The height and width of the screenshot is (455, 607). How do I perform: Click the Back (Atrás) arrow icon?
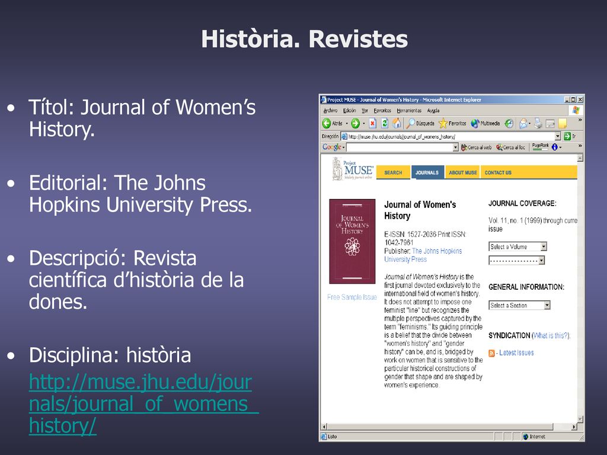327,123
